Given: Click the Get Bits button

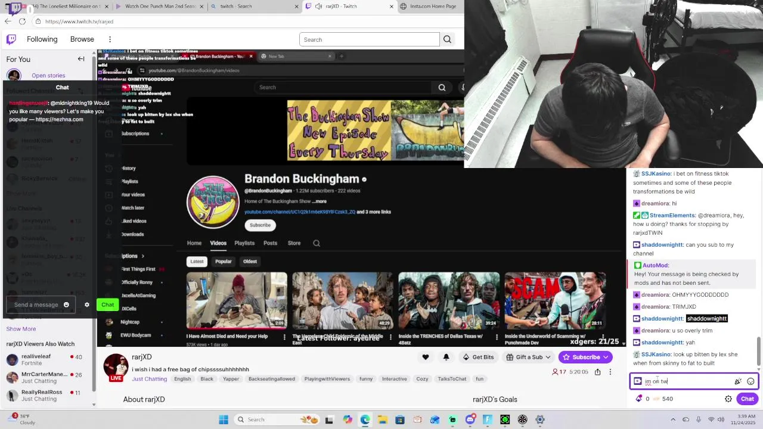Looking at the screenshot, I should click(x=478, y=357).
